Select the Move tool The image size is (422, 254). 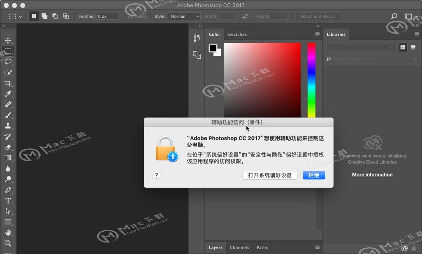8,40
